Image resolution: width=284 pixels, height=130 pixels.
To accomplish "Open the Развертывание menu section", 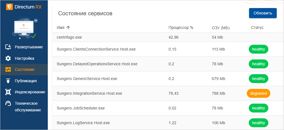I will click(29, 47).
